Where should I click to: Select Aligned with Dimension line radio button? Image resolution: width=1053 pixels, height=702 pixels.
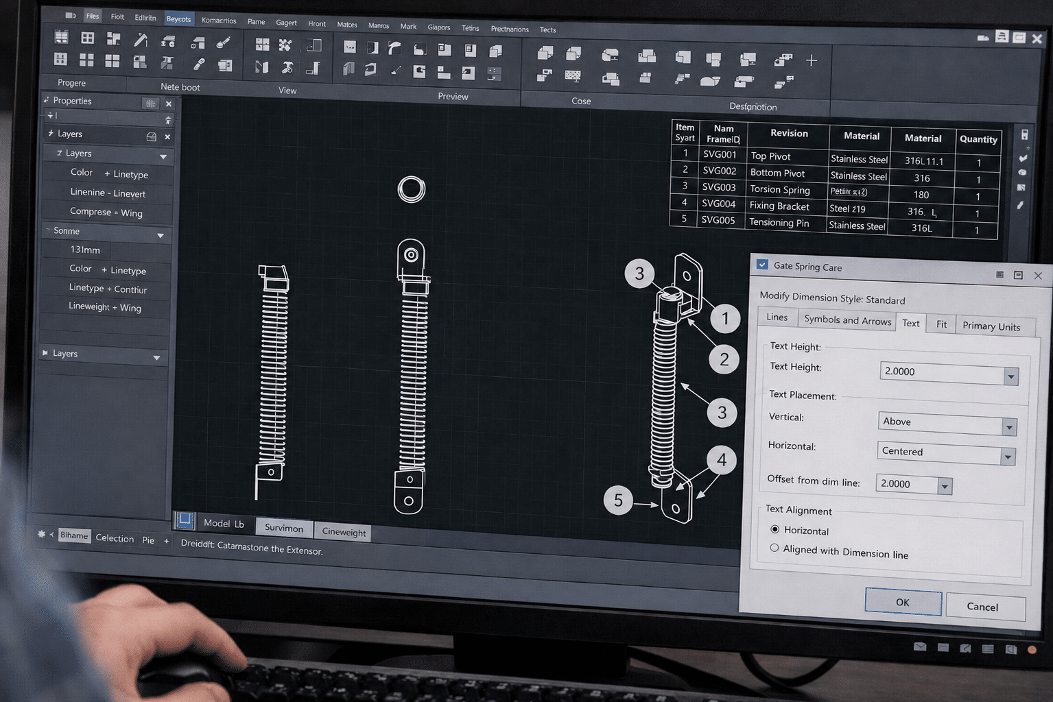pyautogui.click(x=774, y=548)
